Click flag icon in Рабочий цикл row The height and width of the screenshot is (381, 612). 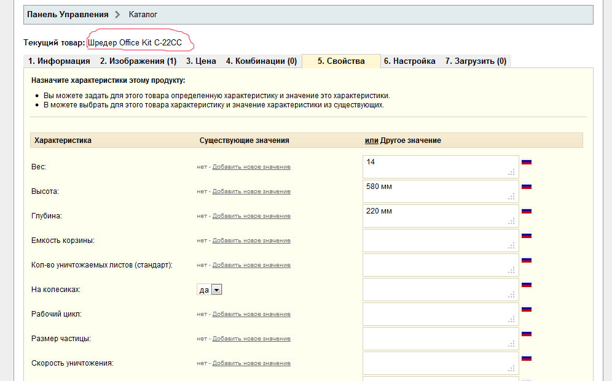click(526, 309)
